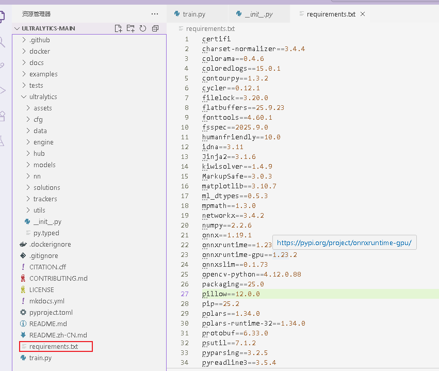
Task: Expand the assets subfolder
Action: click(42, 108)
